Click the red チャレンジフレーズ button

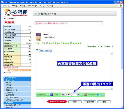pos(57,102)
